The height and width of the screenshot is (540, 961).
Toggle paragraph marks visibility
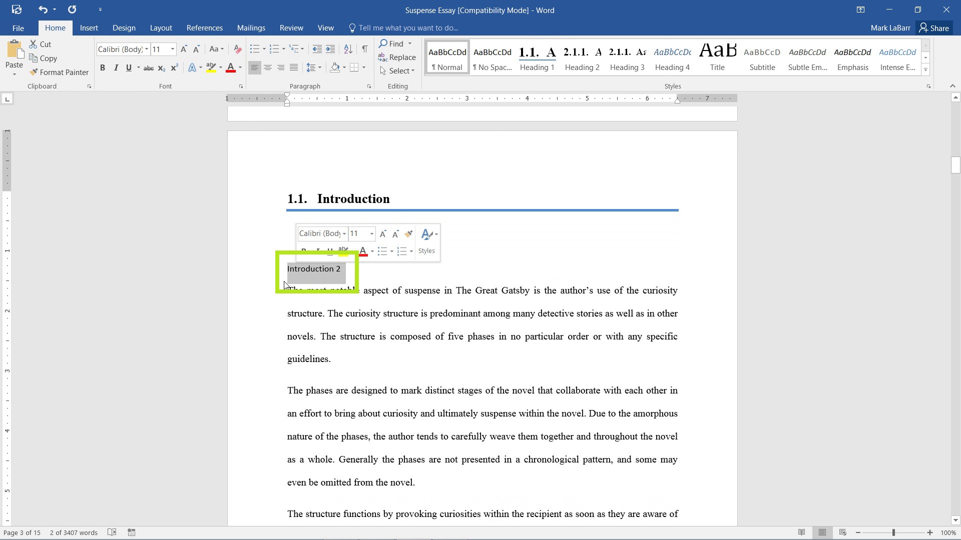tap(365, 48)
